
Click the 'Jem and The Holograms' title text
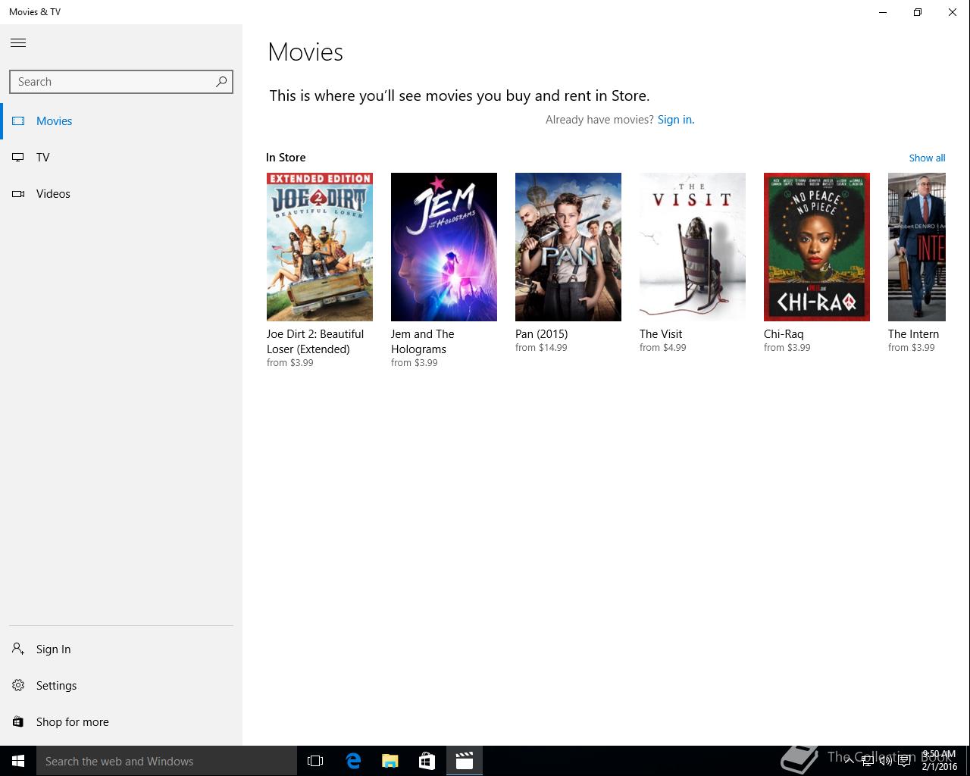pos(423,342)
